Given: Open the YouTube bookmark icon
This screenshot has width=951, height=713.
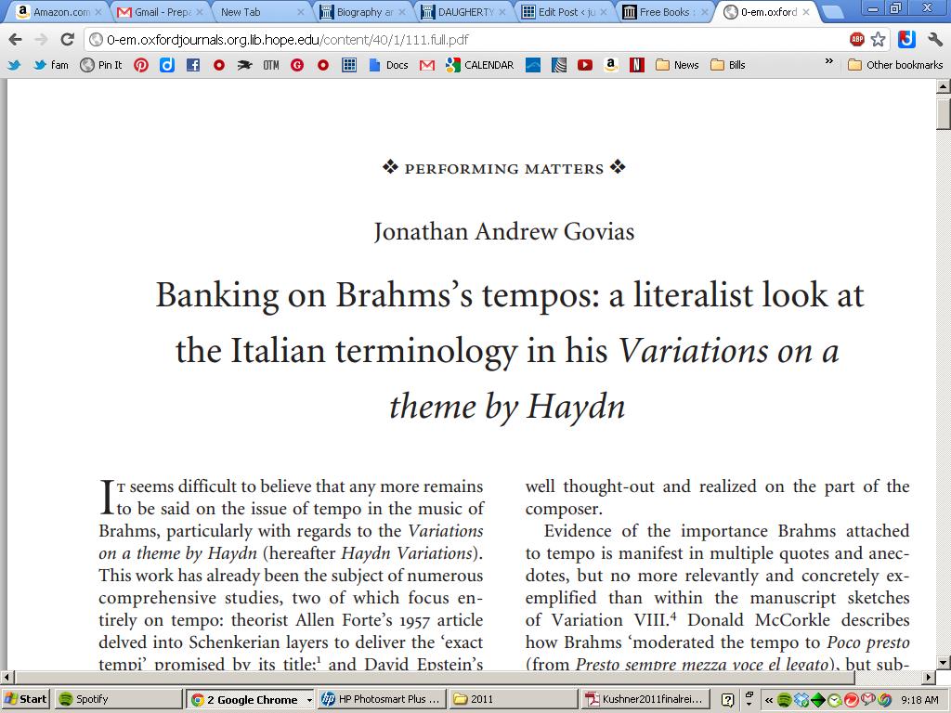Looking at the screenshot, I should (585, 65).
